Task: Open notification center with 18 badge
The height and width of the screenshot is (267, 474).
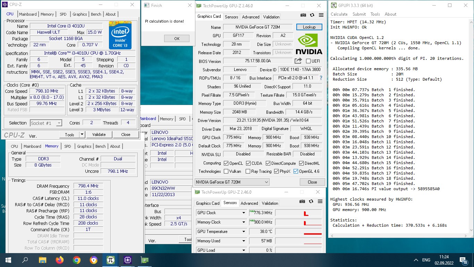Action: coord(464,260)
